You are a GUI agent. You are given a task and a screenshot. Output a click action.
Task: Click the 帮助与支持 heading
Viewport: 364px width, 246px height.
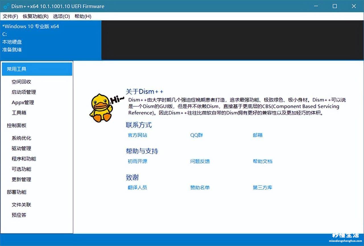142,151
